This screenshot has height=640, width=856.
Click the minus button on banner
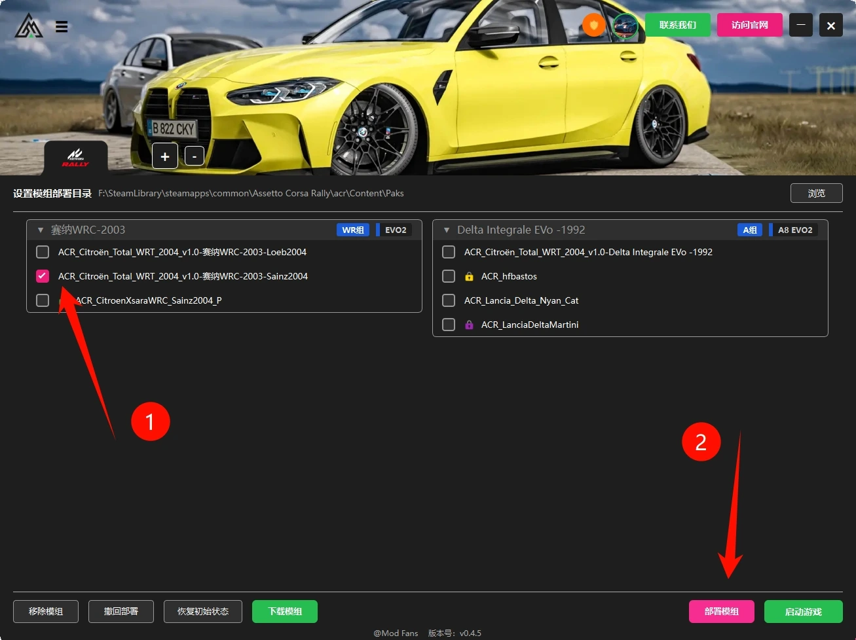195,156
